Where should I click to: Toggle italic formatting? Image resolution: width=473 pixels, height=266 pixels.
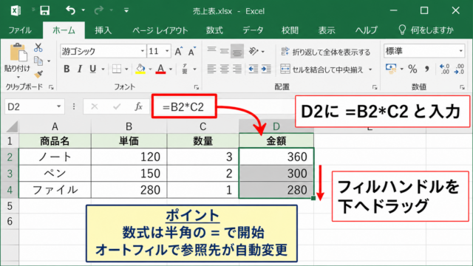tap(80, 69)
